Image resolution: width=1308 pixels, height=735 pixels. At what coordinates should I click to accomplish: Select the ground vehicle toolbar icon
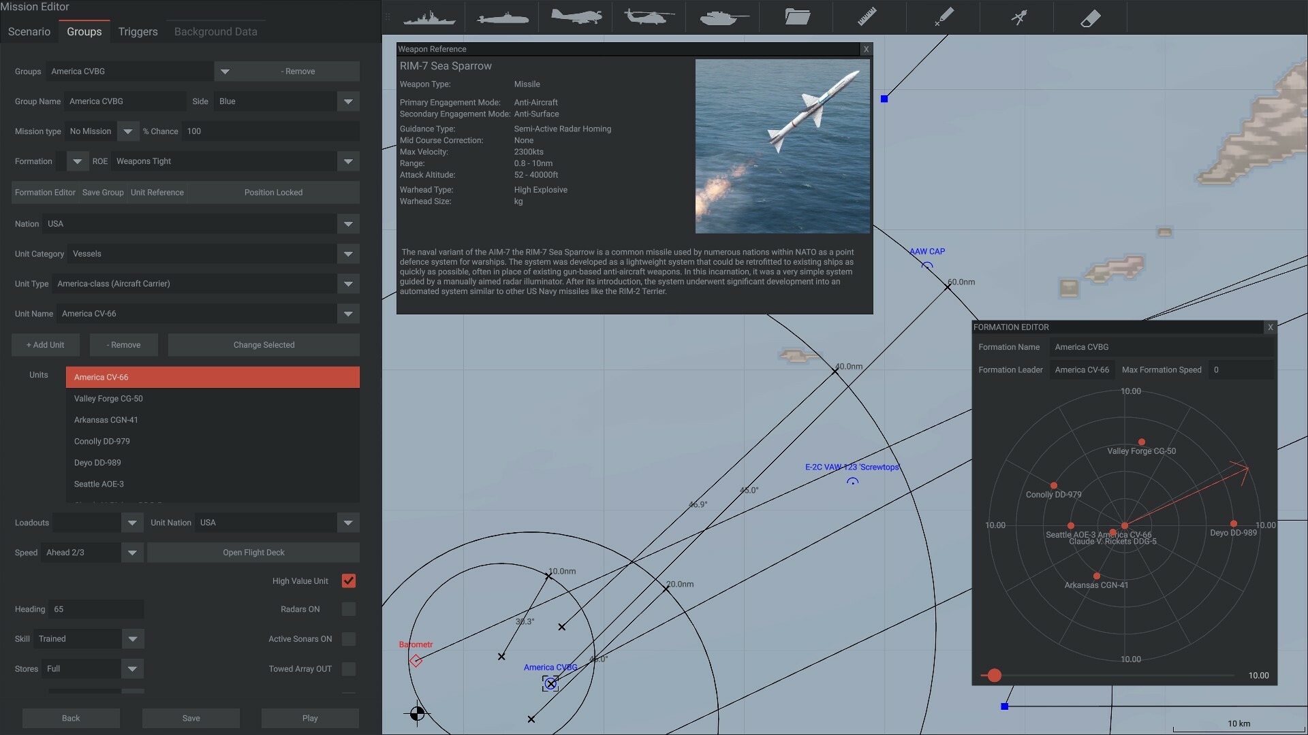pos(722,17)
